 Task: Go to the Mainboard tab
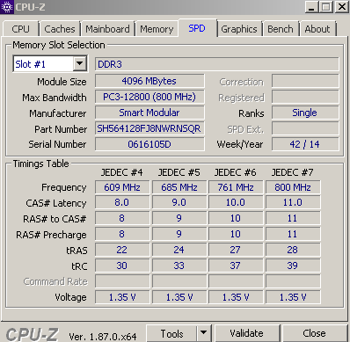[107, 29]
